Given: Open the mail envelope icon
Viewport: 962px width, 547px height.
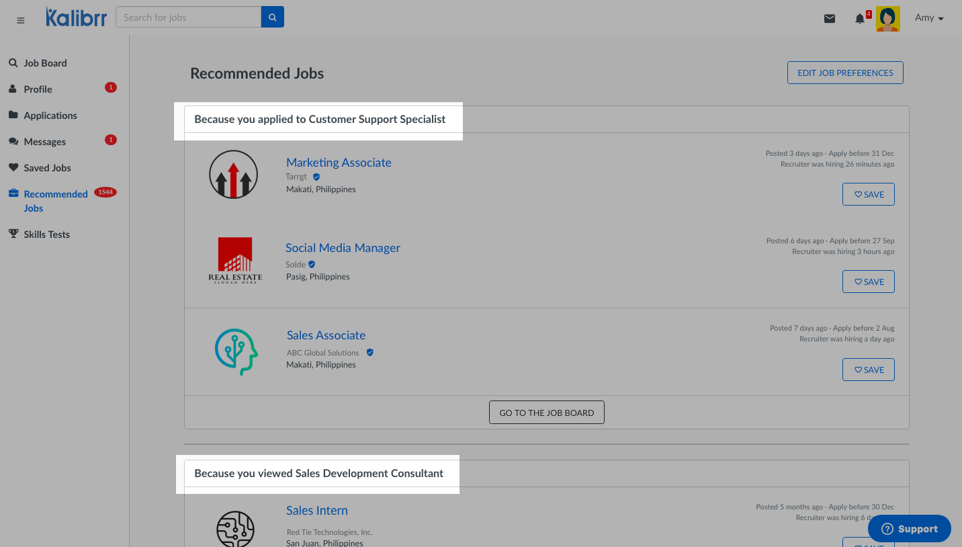Looking at the screenshot, I should pyautogui.click(x=830, y=19).
